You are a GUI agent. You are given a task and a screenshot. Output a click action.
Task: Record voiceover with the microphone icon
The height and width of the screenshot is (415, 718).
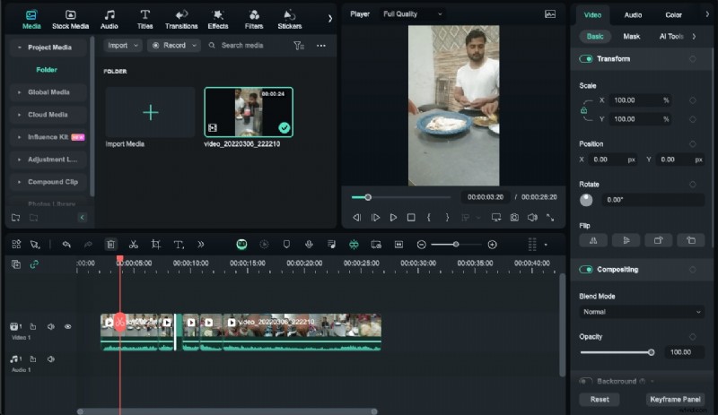(x=309, y=245)
